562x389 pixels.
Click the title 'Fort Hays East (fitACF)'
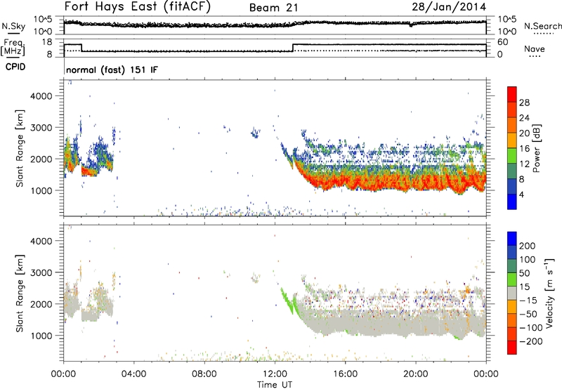click(x=138, y=6)
